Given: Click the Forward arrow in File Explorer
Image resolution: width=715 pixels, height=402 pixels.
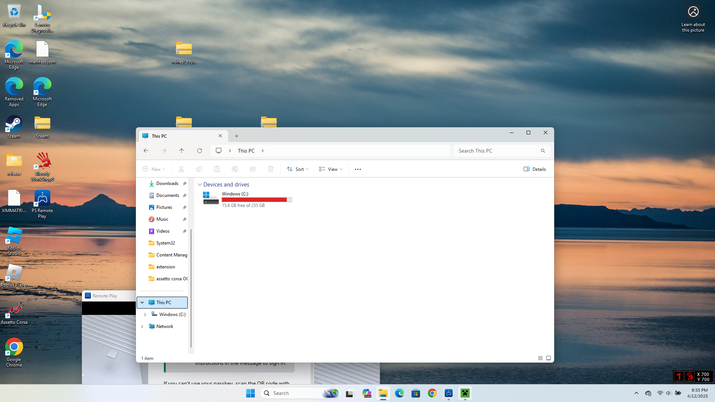Looking at the screenshot, I should [164, 151].
